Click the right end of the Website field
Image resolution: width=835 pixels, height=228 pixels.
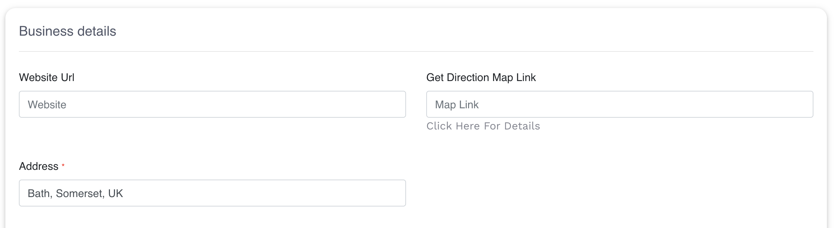[395, 104]
